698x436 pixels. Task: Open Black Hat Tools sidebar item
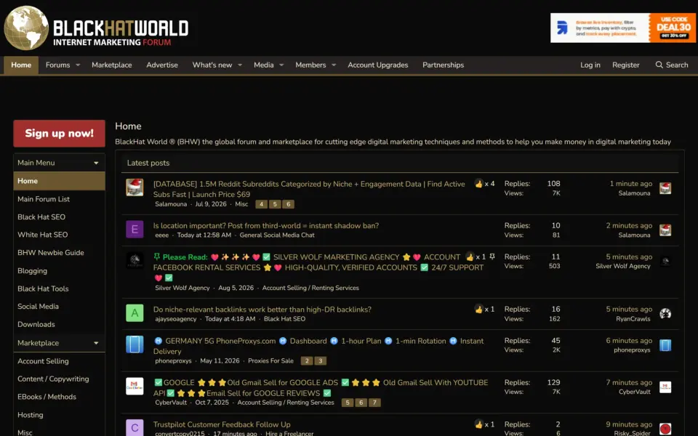point(43,288)
